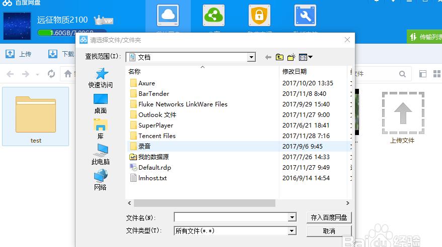The image size is (442, 247).
Task: Open the locked safe-box icon
Action: [259, 15]
